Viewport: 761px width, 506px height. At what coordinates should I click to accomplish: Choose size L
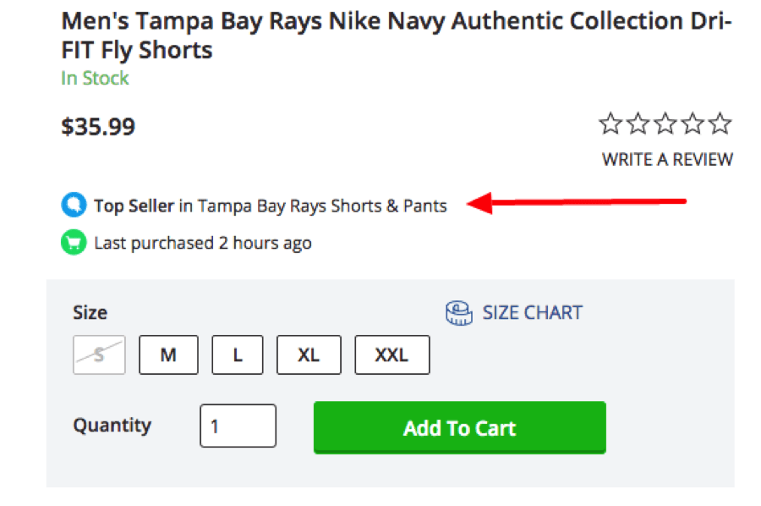click(238, 355)
